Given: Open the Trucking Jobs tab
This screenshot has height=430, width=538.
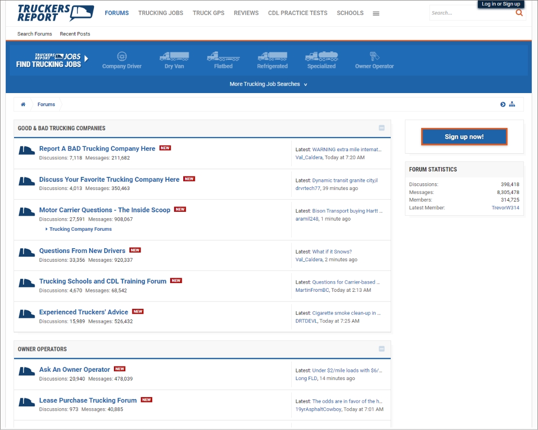Looking at the screenshot, I should point(160,13).
